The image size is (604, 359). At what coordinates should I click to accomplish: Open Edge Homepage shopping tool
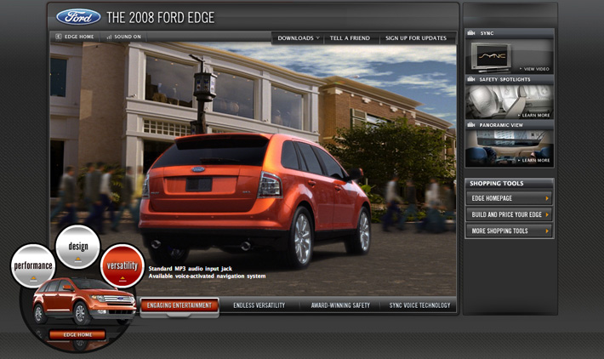(510, 198)
